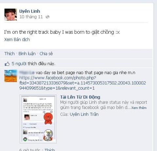Click the link preview description text
Viewport: 157px width, 151px height.
coord(104,105)
